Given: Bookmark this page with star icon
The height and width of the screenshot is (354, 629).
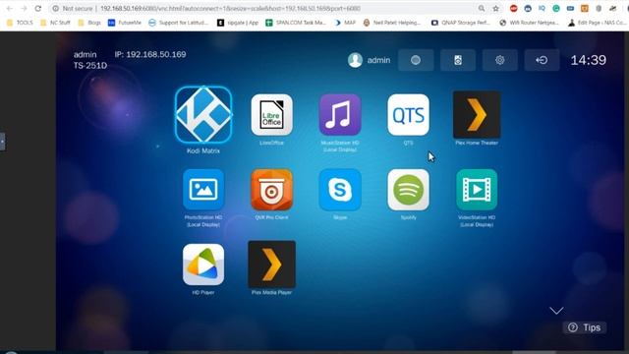Looking at the screenshot, I should pyautogui.click(x=495, y=8).
